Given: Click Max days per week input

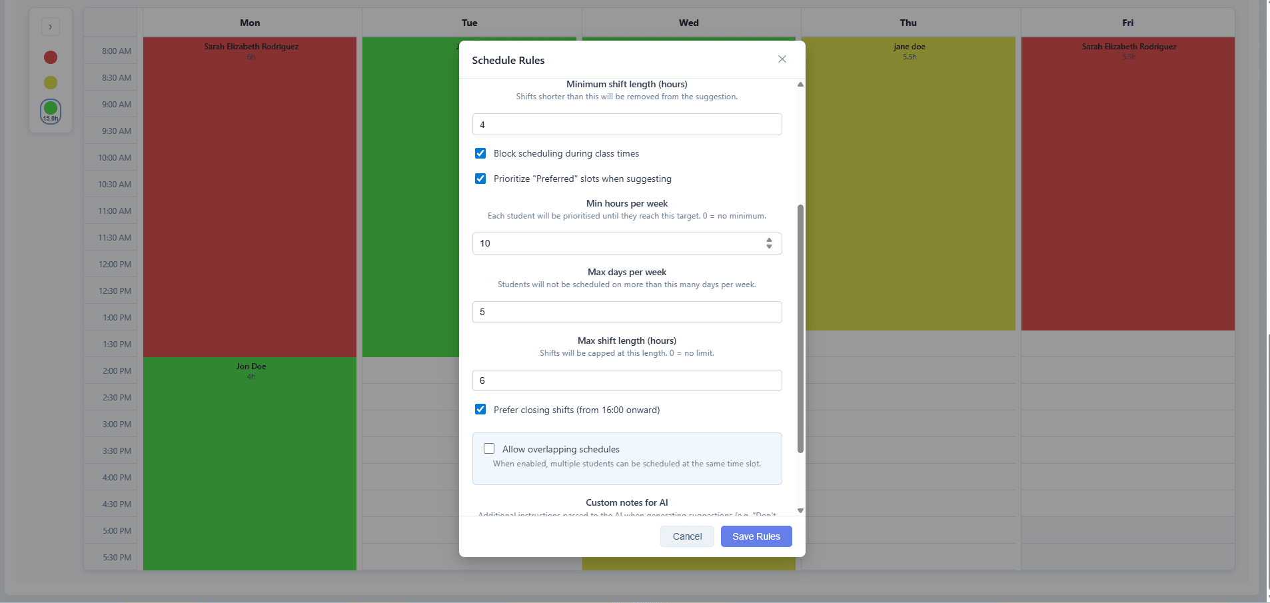Looking at the screenshot, I should [x=627, y=312].
